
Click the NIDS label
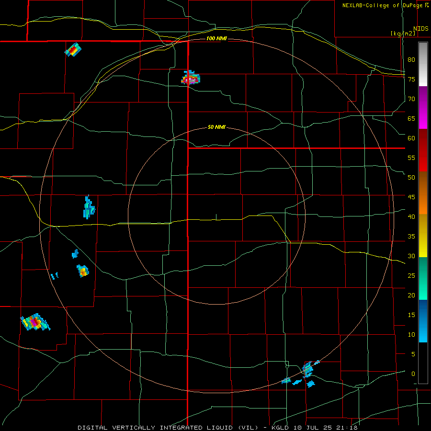pyautogui.click(x=421, y=29)
